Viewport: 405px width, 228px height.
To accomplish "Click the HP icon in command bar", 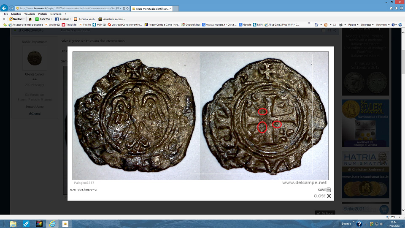I will point(400,25).
